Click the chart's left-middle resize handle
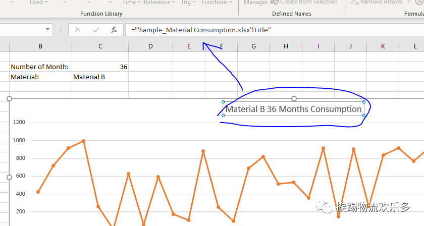 9,178
